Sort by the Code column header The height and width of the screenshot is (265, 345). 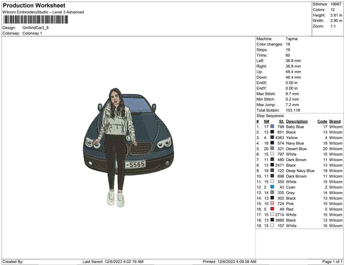322,121
